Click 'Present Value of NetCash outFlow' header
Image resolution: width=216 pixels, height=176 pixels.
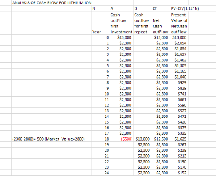(x=179, y=23)
